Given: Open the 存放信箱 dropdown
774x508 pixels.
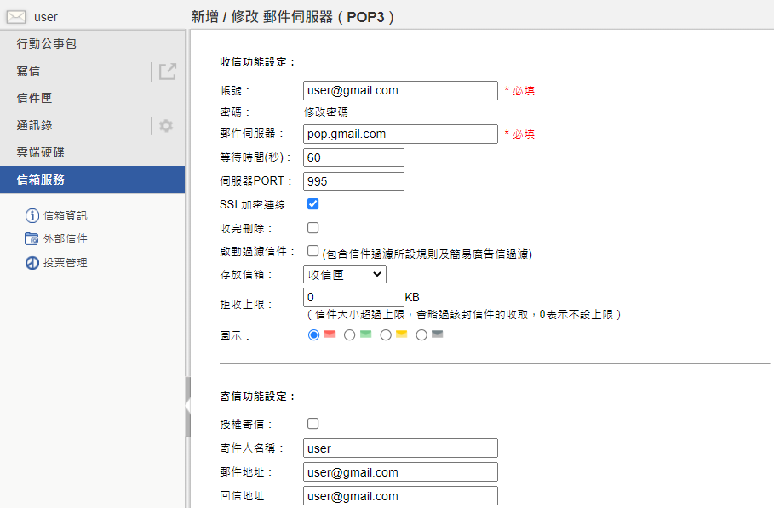Looking at the screenshot, I should coord(344,274).
